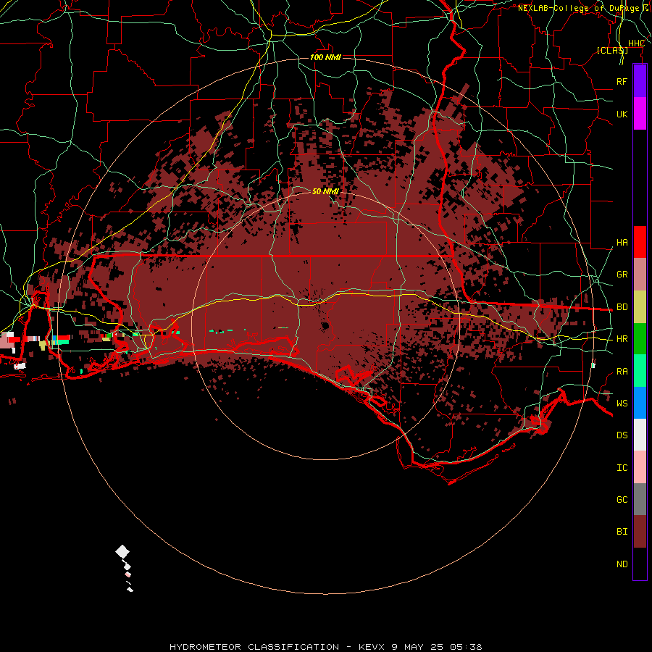652x652 pixels.
Task: Click the GR pink legend color swatch
Action: [x=640, y=275]
